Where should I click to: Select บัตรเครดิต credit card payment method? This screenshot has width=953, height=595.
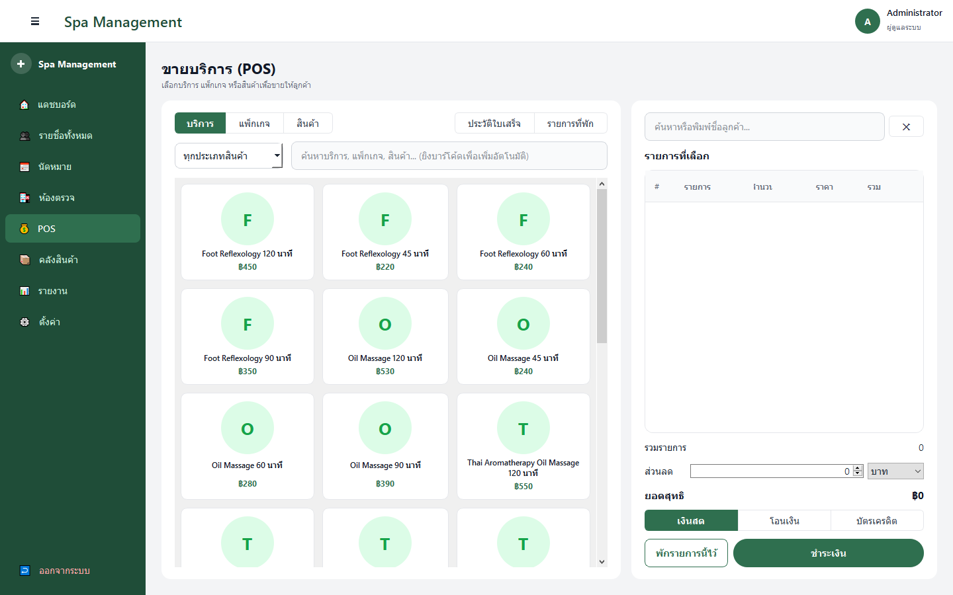877,520
